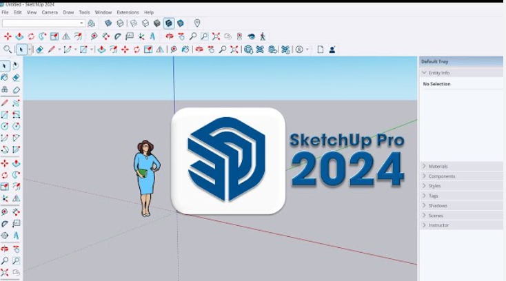Open the Extensions menu

click(128, 12)
